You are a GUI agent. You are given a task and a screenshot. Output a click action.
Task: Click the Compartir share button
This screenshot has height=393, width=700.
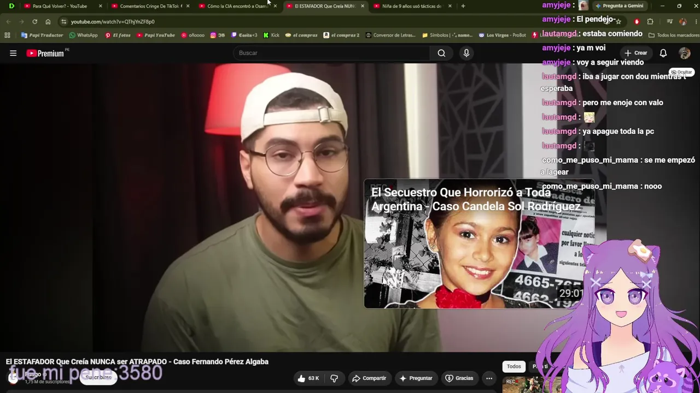[x=369, y=378]
